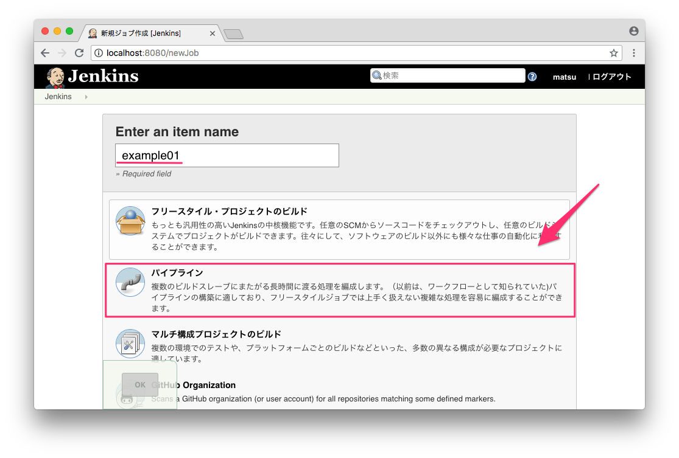Click the Jenkins butler logo icon

pos(55,77)
